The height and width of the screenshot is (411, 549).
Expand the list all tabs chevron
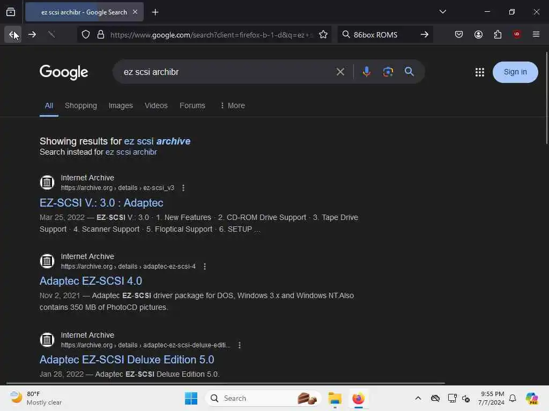point(442,12)
